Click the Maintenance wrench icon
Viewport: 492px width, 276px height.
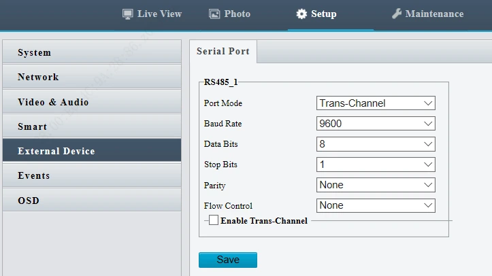coord(397,14)
